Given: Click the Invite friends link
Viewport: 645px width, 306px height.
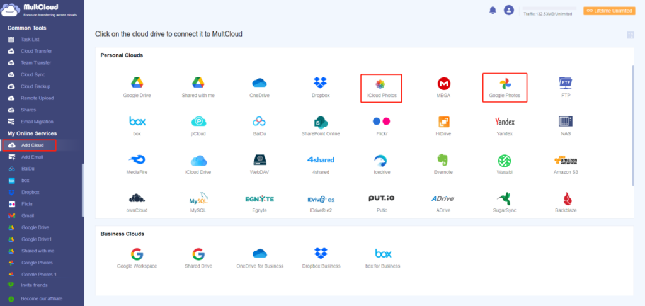Looking at the screenshot, I should click(35, 285).
